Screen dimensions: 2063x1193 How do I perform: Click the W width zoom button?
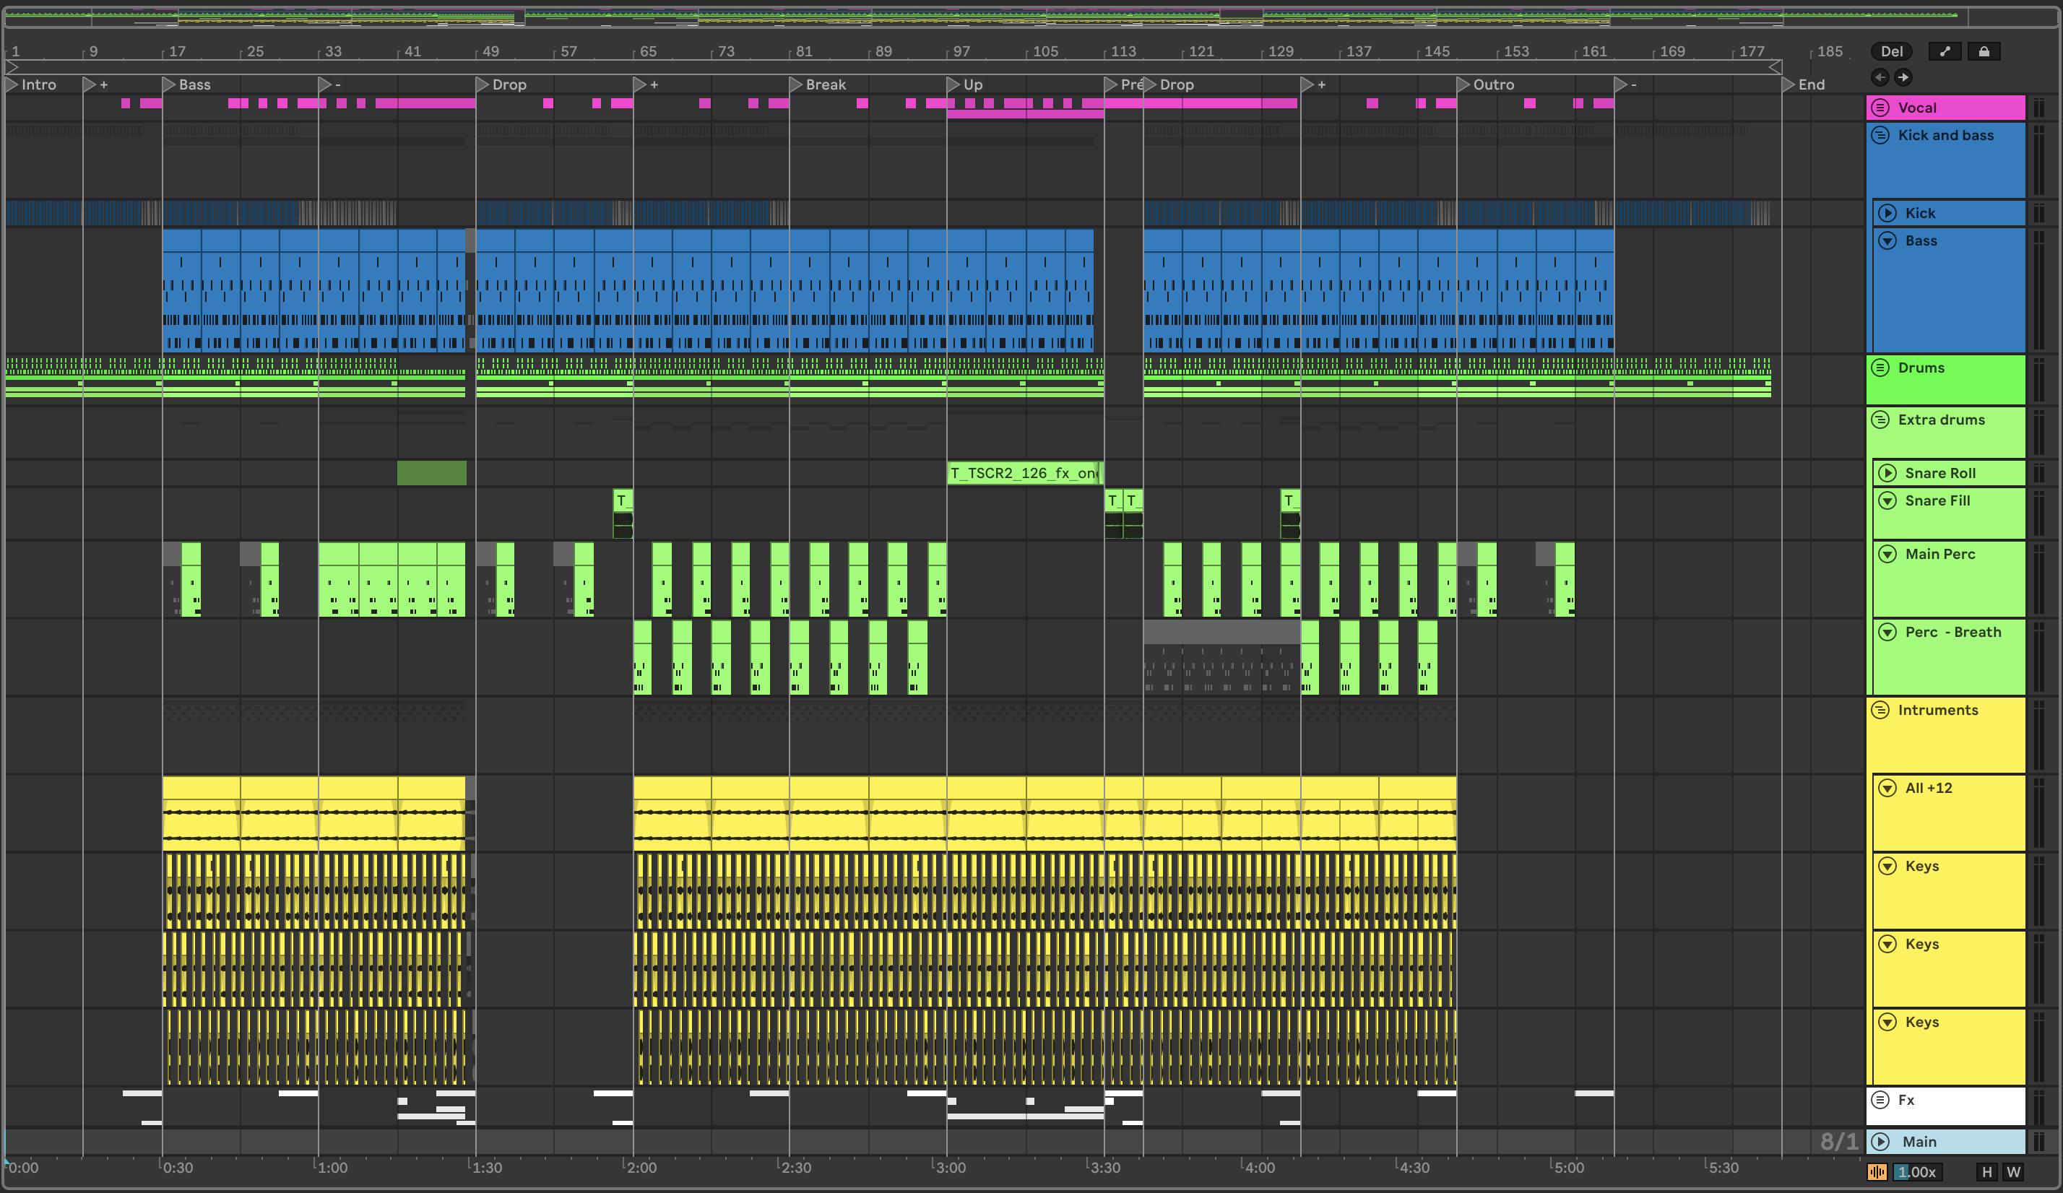coord(2013,1172)
